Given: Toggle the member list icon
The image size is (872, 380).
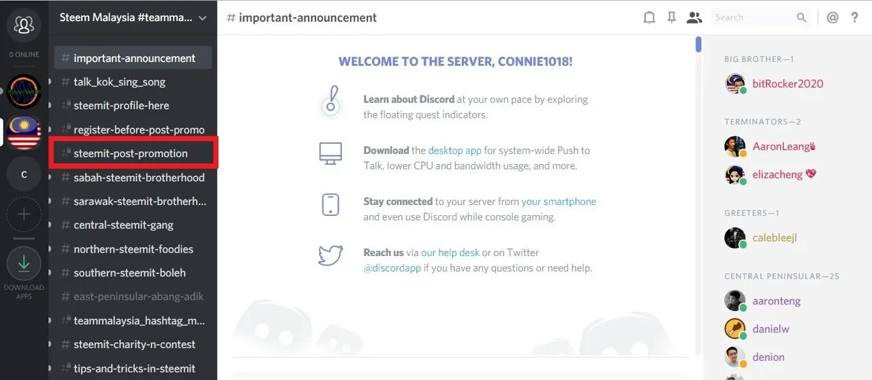Looking at the screenshot, I should click(694, 18).
